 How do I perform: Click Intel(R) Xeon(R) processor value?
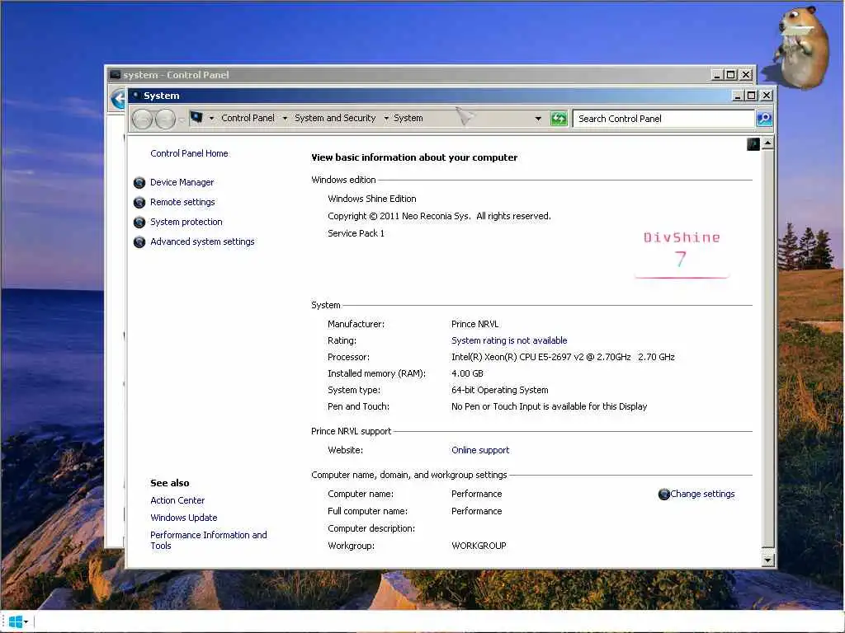point(563,358)
